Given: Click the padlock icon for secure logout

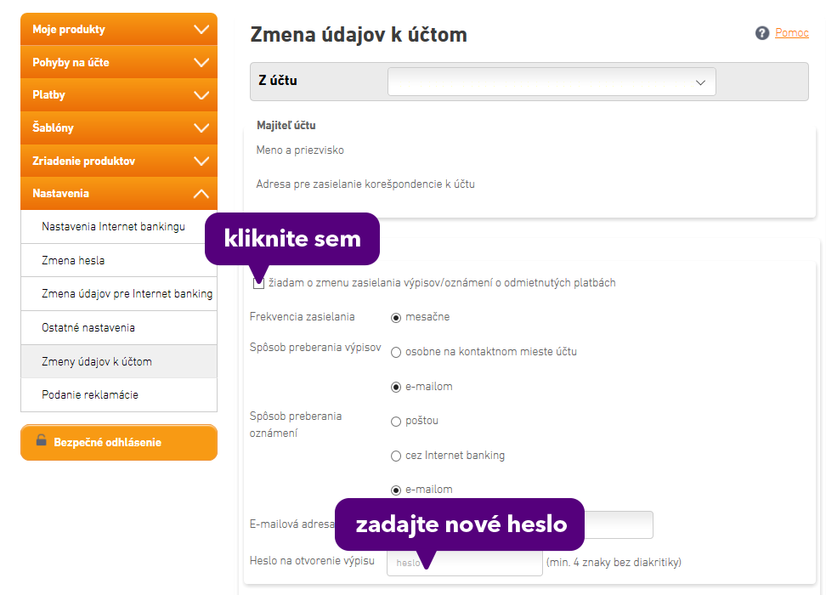Looking at the screenshot, I should click(x=41, y=441).
